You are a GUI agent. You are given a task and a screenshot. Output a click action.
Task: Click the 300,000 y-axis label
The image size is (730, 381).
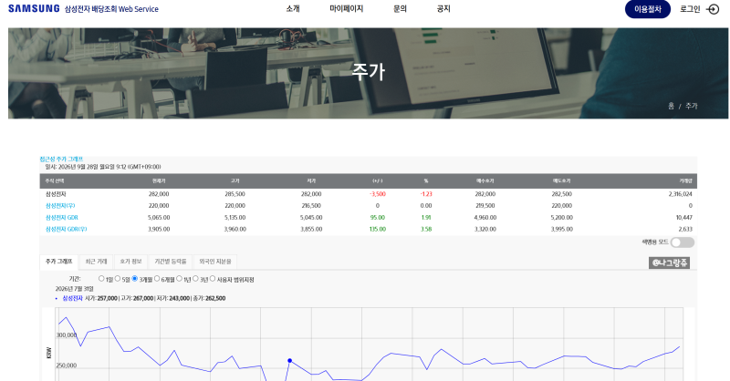tap(67, 335)
